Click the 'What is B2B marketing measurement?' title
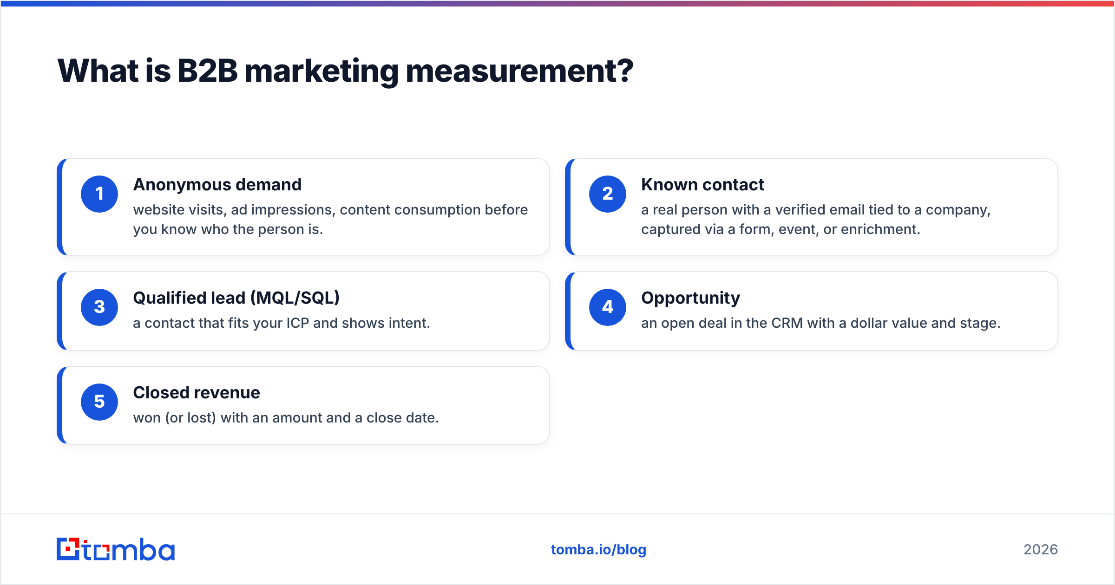Viewport: 1115px width, 585px height. point(345,71)
